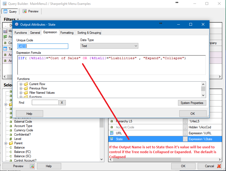Clear the Find box with X button
The height and width of the screenshot is (171, 226).
62,103
